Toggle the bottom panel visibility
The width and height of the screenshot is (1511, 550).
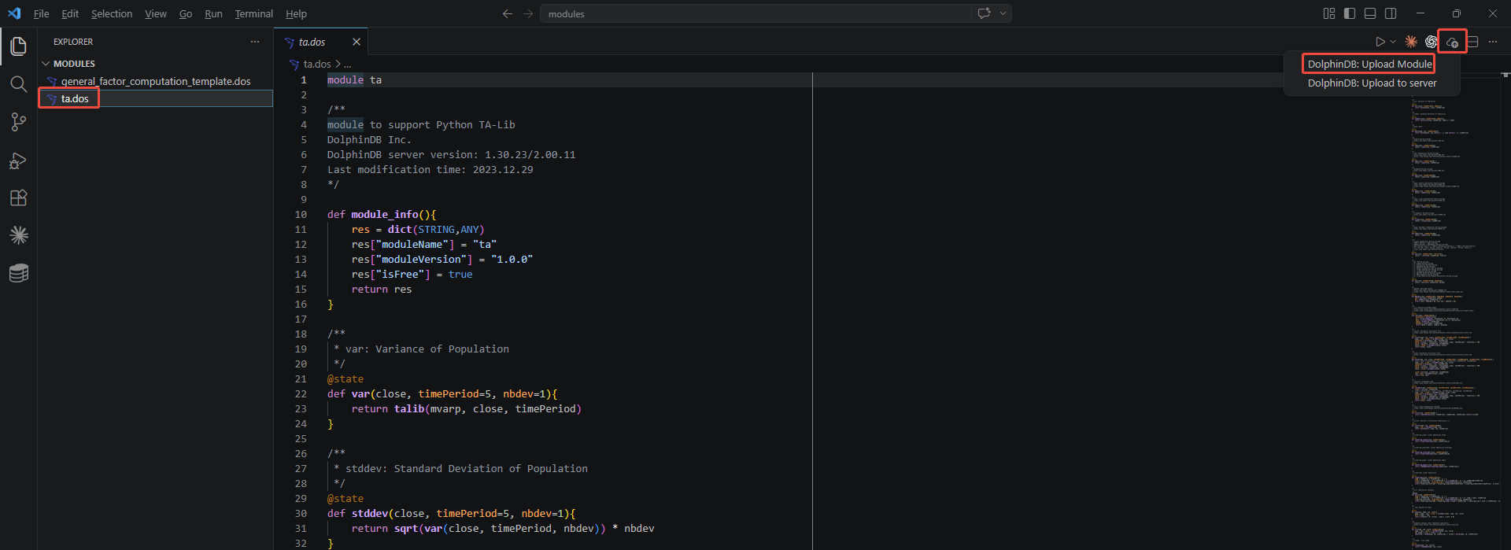pyautogui.click(x=1370, y=13)
